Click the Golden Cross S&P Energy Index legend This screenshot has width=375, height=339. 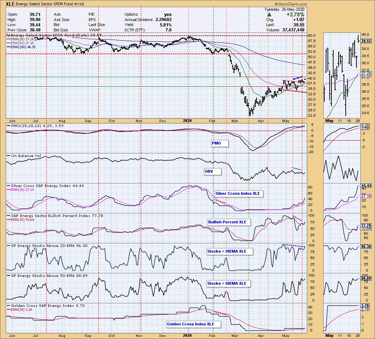point(46,305)
